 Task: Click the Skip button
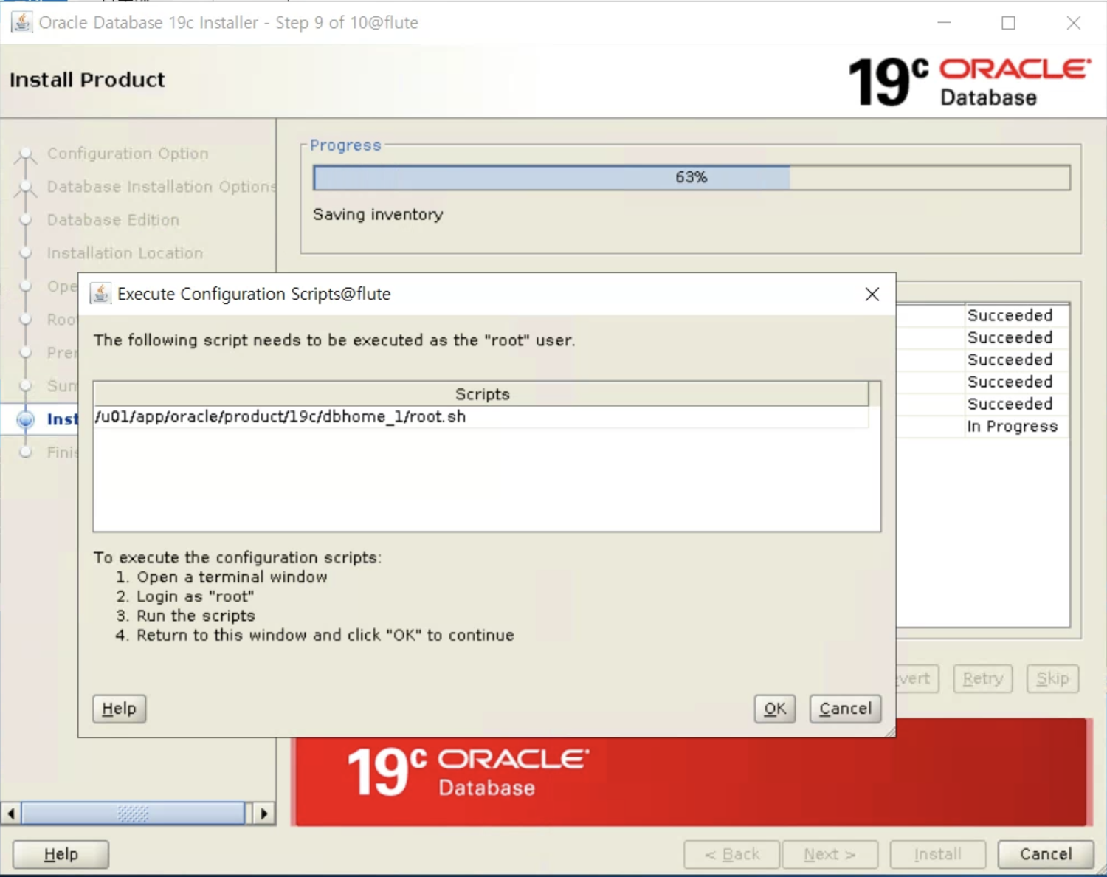click(x=1052, y=678)
